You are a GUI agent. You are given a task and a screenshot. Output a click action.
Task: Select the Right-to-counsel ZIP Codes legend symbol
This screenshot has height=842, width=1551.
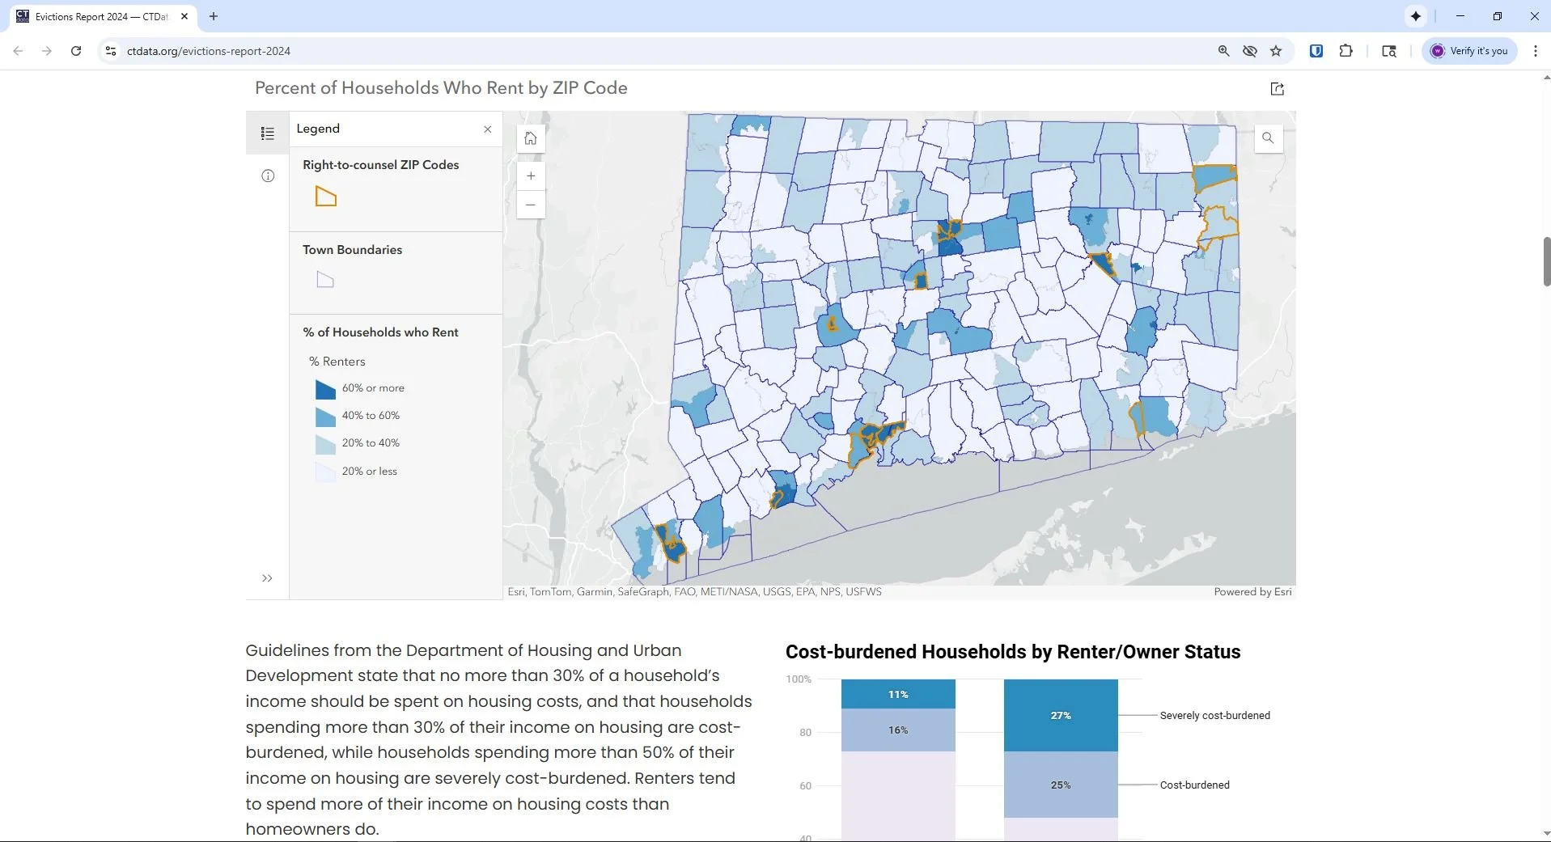point(324,196)
